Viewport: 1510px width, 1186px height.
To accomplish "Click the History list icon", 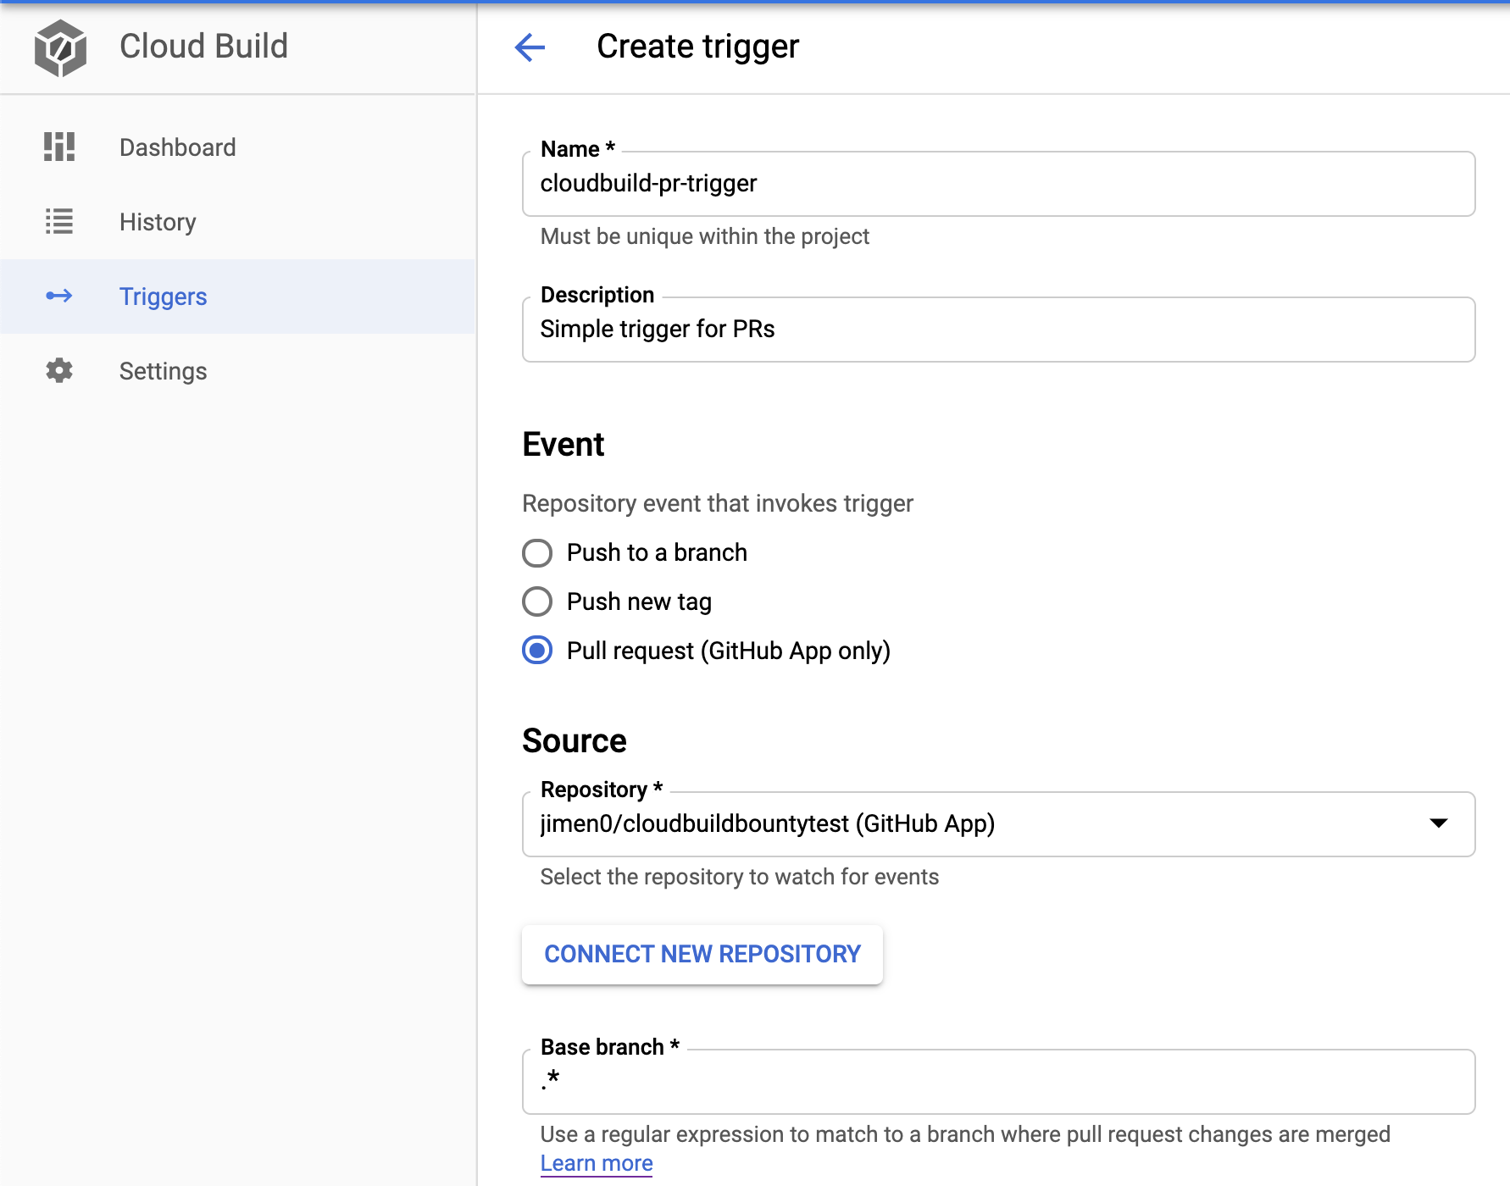I will (58, 222).
